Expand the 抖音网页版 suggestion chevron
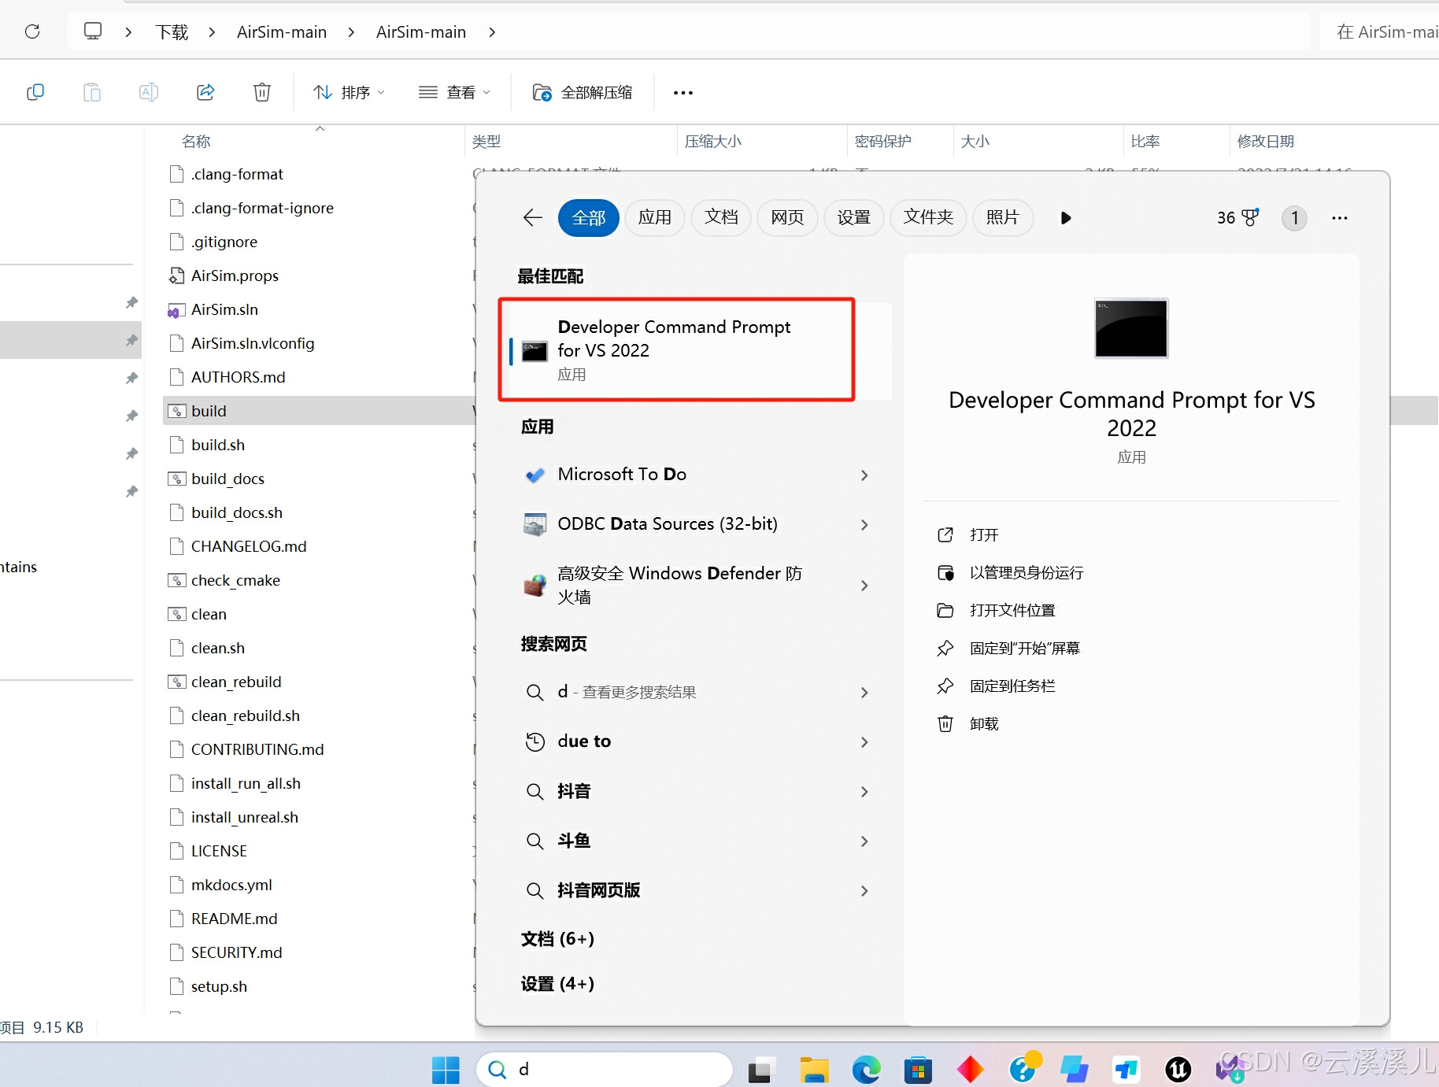The height and width of the screenshot is (1087, 1439). [x=864, y=890]
